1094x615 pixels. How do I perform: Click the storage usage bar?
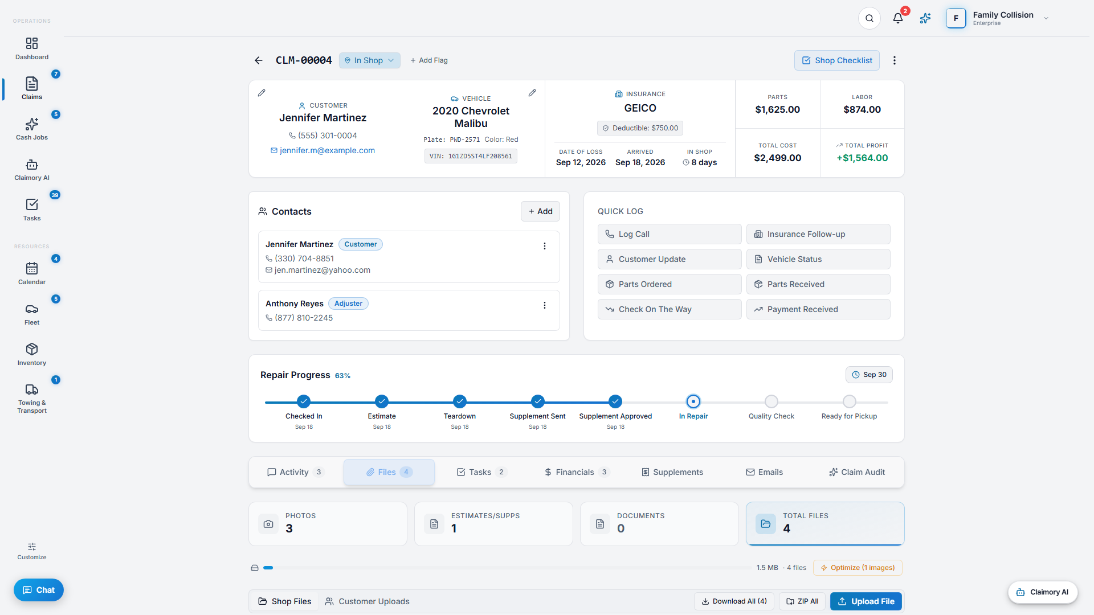pyautogui.click(x=507, y=568)
